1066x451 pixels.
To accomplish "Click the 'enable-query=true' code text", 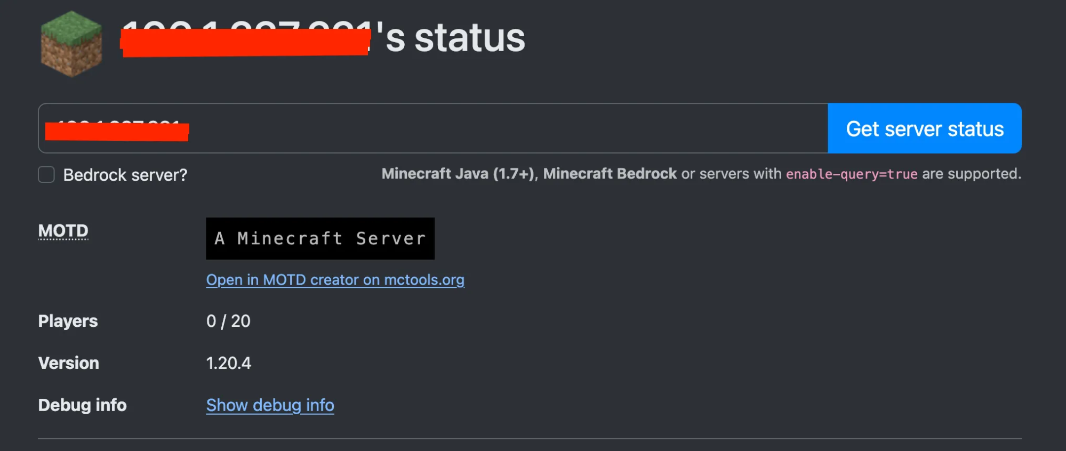I will [x=852, y=174].
